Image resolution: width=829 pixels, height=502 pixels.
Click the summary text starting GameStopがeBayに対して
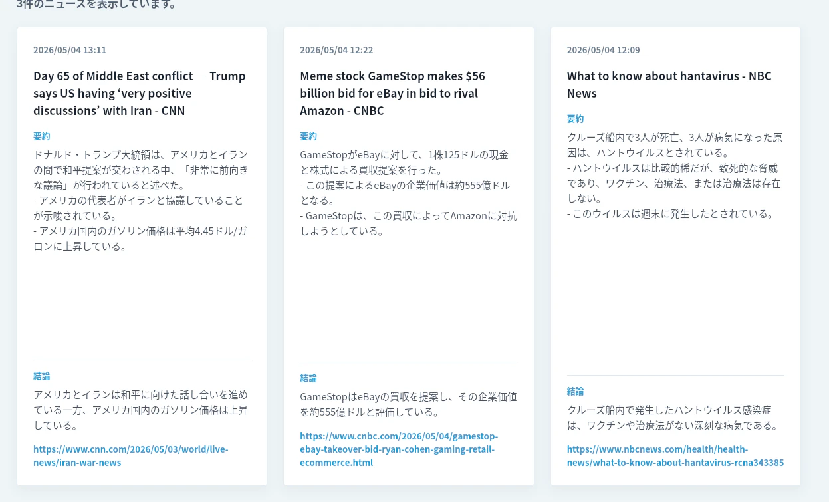pos(408,193)
